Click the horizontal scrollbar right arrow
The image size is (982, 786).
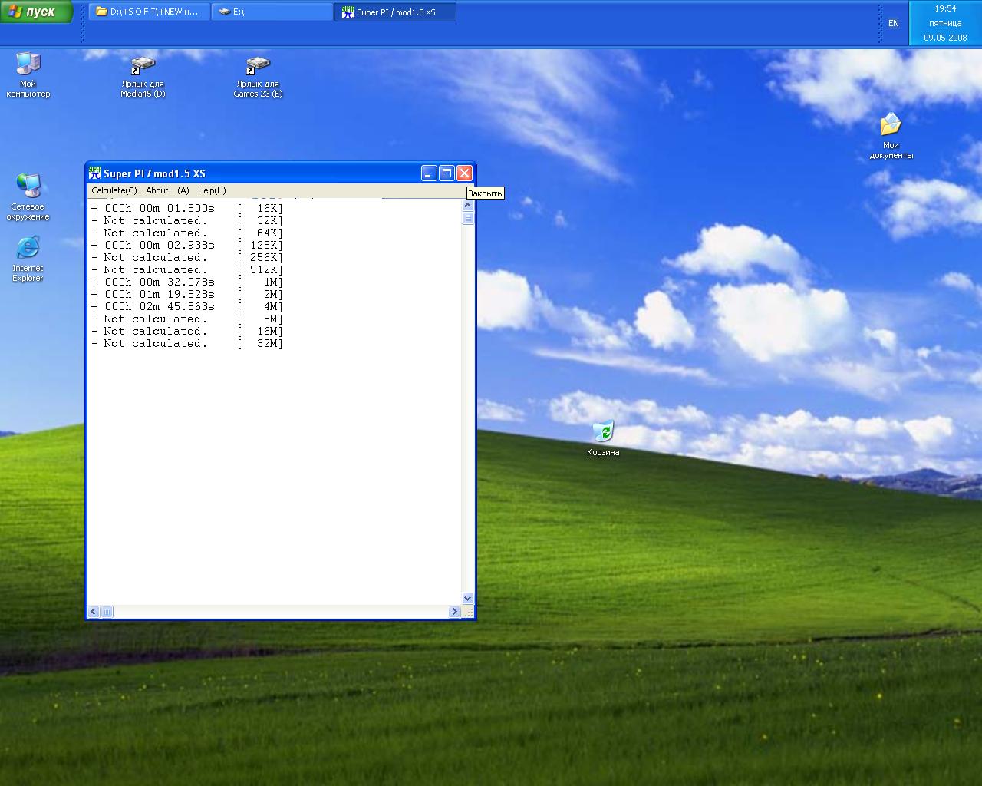454,612
